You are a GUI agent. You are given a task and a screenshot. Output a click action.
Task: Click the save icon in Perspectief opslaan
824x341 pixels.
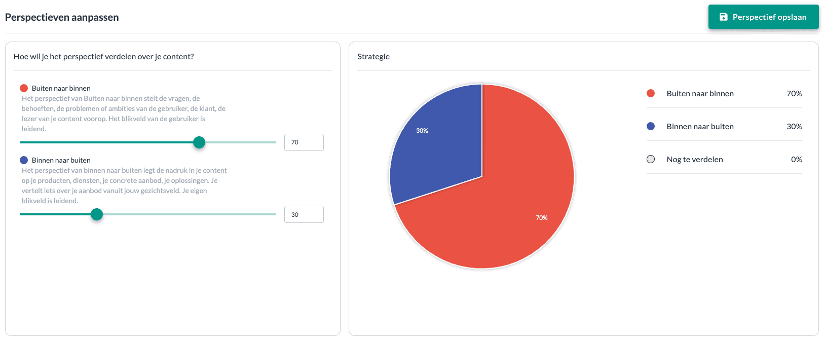(724, 17)
